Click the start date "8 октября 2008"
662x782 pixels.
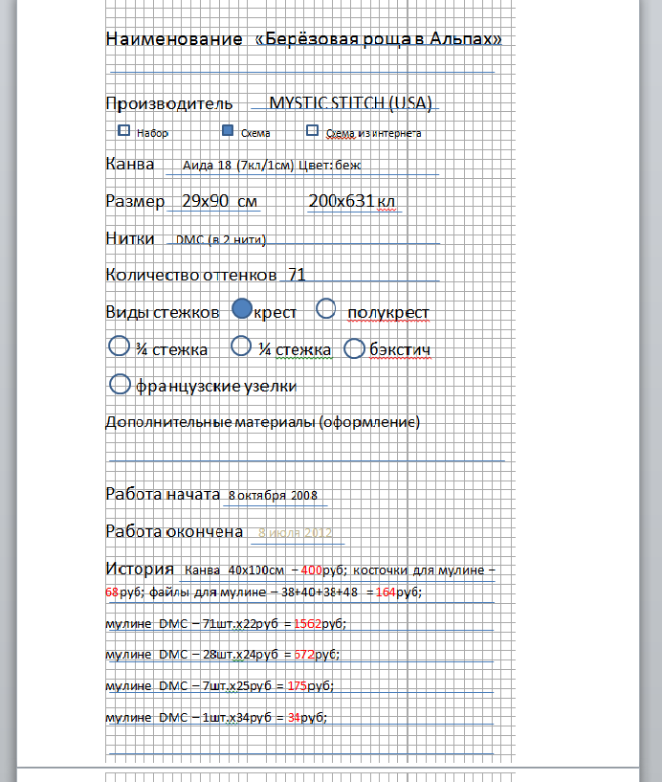[x=272, y=495]
